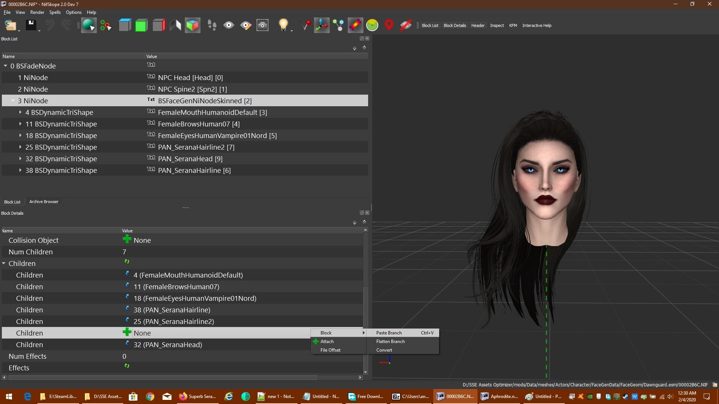The height and width of the screenshot is (404, 719).
Task: Click the open file folder icon
Action: point(10,25)
